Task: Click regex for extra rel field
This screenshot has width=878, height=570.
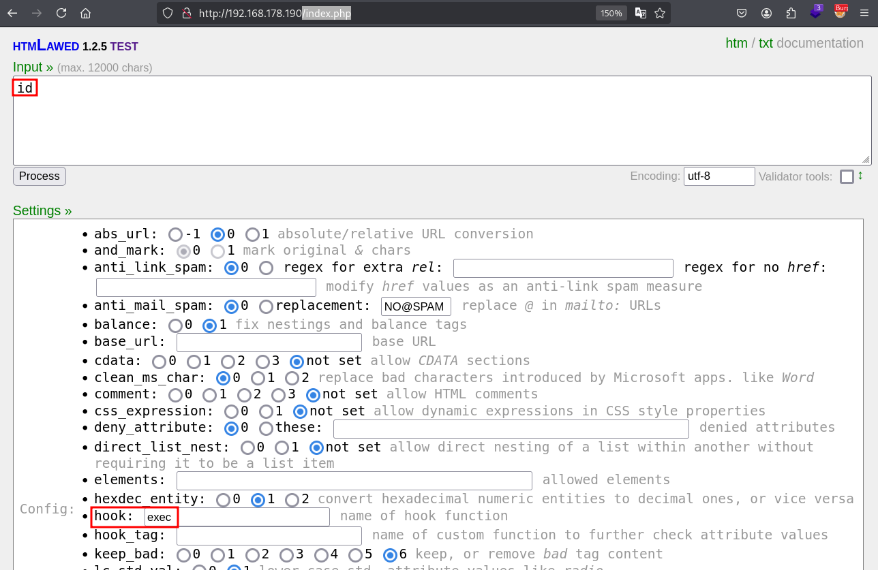Action: 563,268
